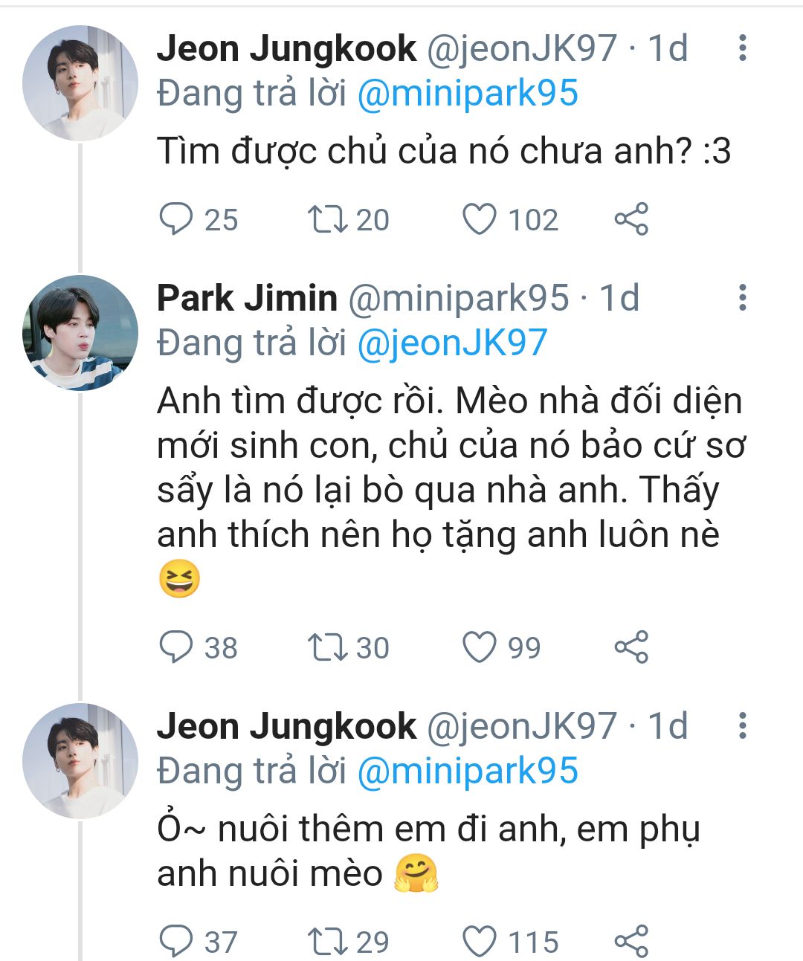Image resolution: width=803 pixels, height=961 pixels.
Task: View Park Jimin's profile picture
Action: point(80,332)
